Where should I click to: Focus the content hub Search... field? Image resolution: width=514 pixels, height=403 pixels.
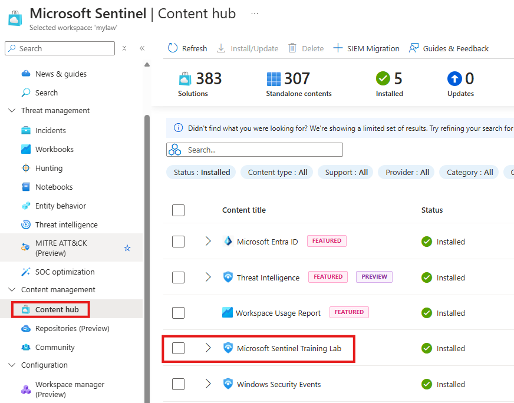[255, 150]
